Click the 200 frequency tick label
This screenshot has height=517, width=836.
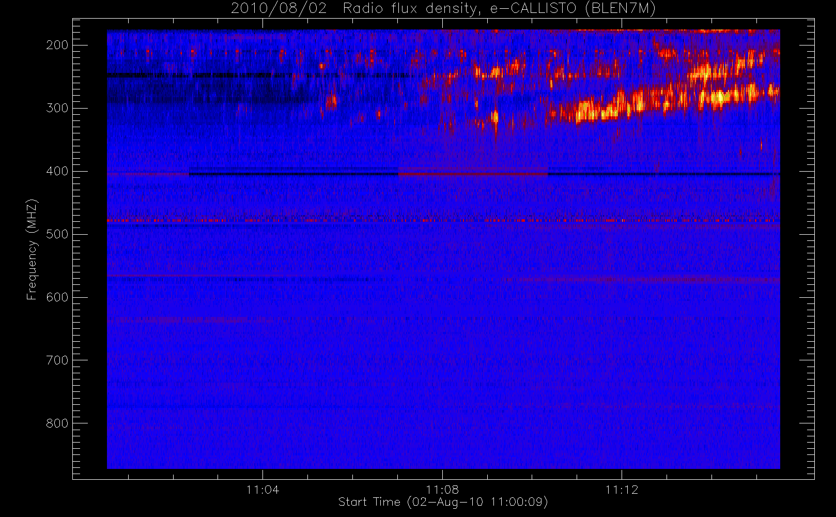click(57, 45)
